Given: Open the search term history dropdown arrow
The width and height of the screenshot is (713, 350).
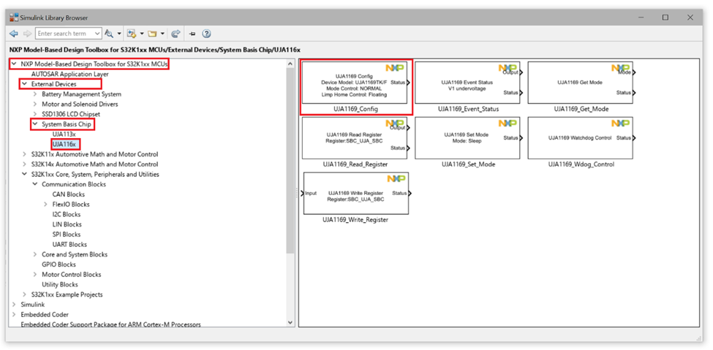Looking at the screenshot, I should click(x=97, y=34).
